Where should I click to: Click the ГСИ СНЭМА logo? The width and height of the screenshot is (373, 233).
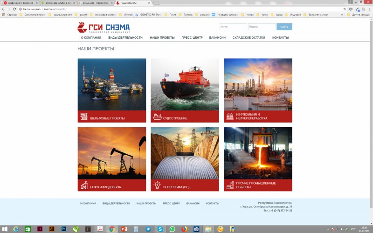[104, 27]
